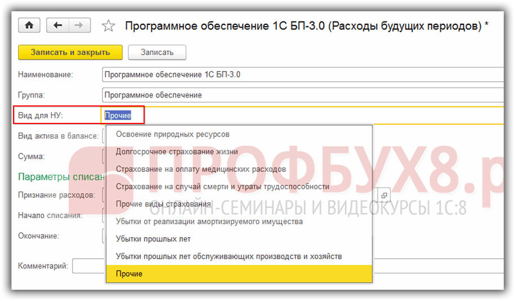This screenshot has height=301, width=515.
Task: Add to favorites with the star icon
Action: (x=109, y=26)
